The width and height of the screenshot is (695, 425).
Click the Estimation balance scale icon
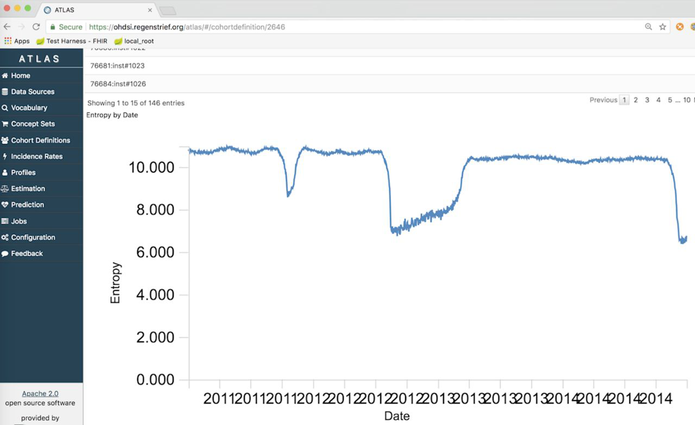click(5, 189)
